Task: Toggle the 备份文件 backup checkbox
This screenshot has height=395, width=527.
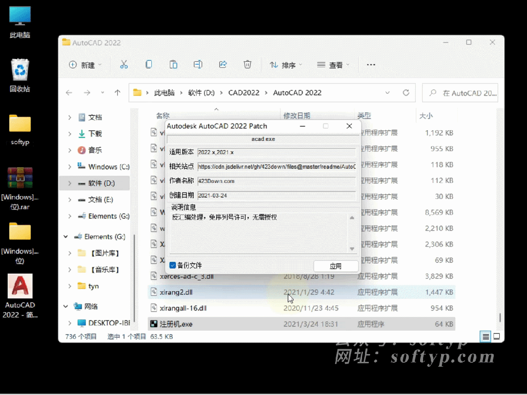Action: click(173, 265)
